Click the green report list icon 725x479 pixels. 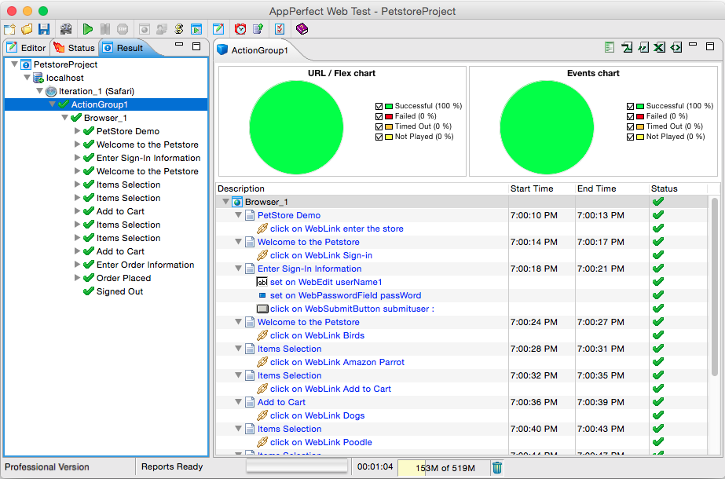pyautogui.click(x=610, y=47)
